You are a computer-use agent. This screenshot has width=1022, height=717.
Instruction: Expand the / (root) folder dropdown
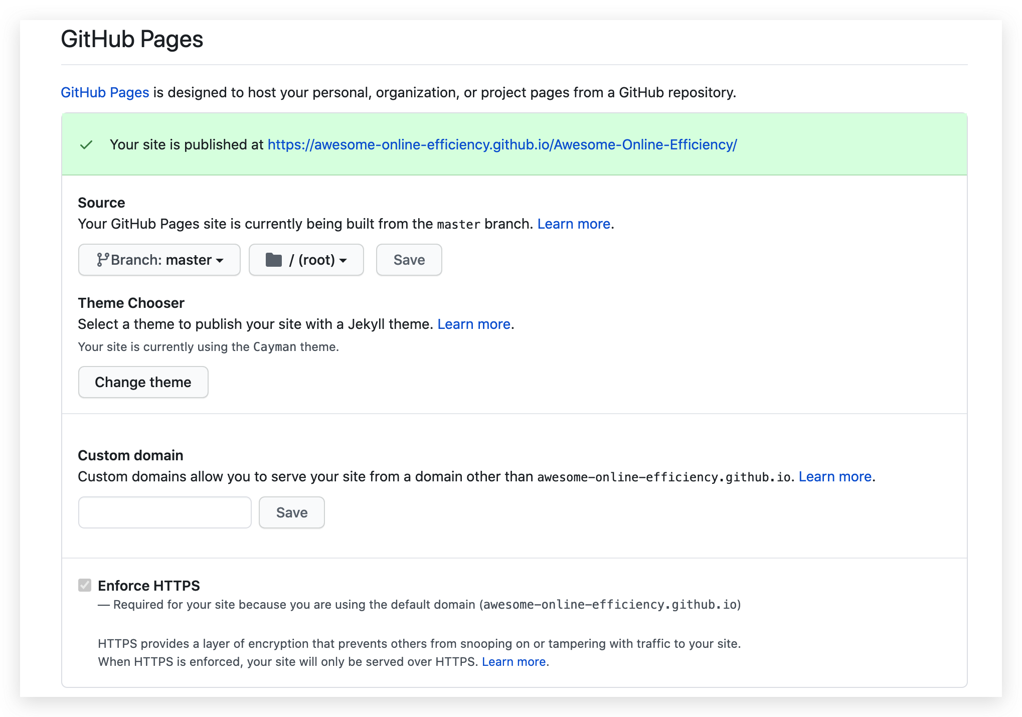[306, 260]
